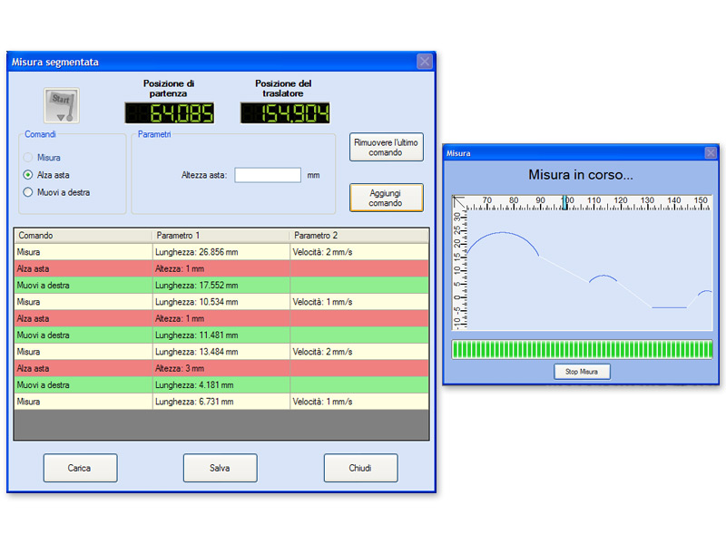The width and height of the screenshot is (726, 544).
Task: Select the Misura radio button
Action: point(28,158)
